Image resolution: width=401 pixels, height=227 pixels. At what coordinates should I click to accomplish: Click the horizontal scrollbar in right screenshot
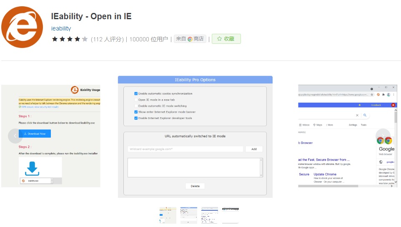[328, 186]
